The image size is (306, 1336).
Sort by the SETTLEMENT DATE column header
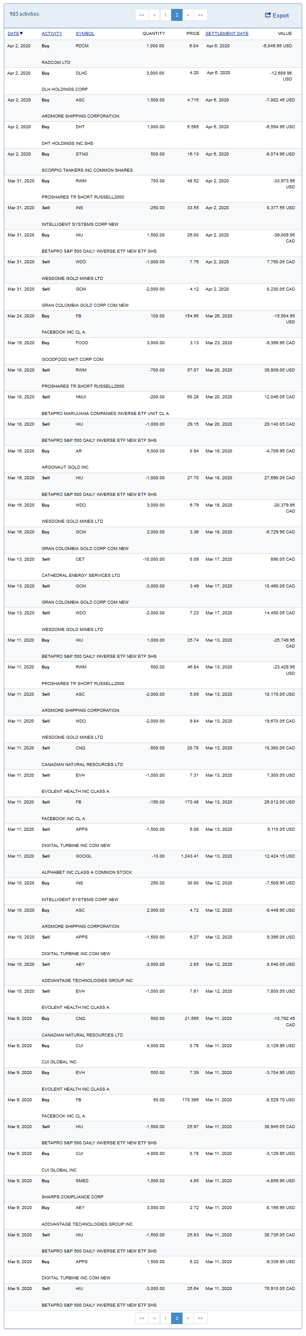click(227, 34)
